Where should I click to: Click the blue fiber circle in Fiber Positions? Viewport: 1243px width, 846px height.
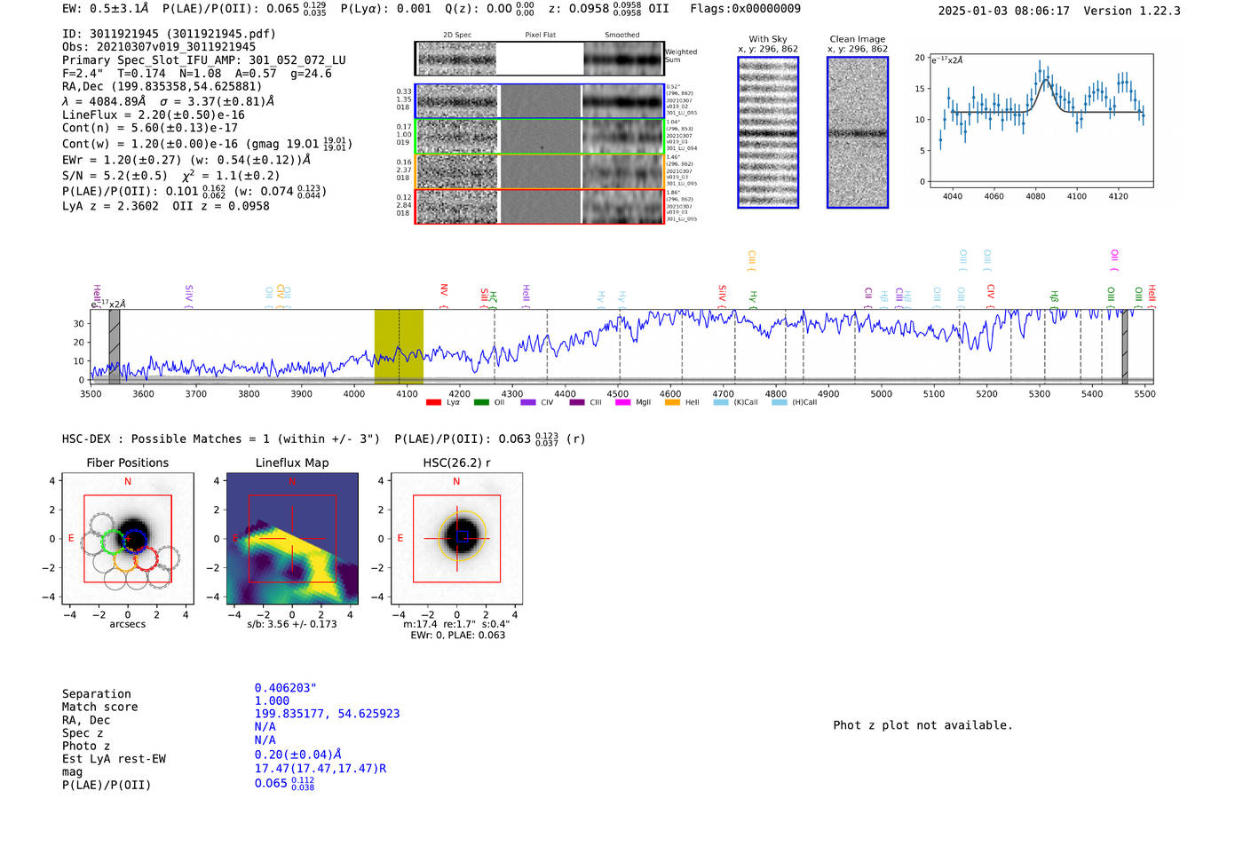(x=135, y=541)
